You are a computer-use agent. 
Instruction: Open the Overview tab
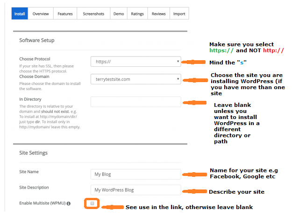(x=41, y=14)
